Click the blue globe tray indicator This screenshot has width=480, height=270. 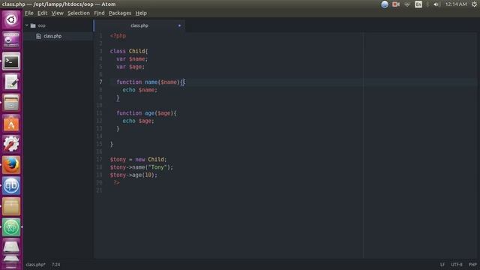point(385,4)
